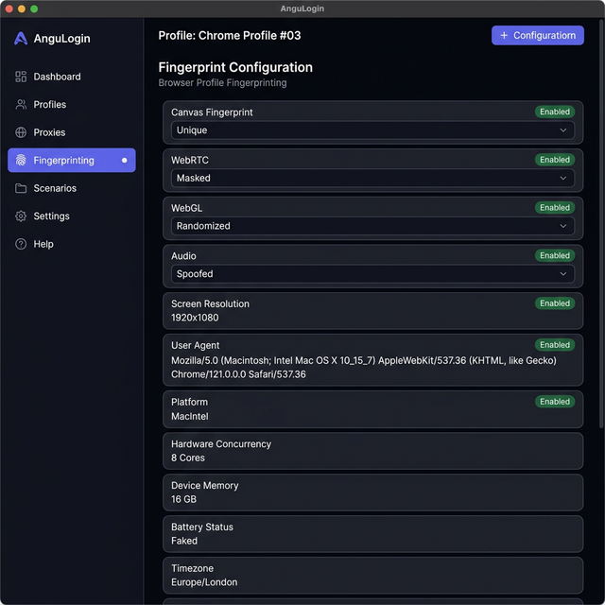
Task: Open the Settings page
Action: point(72,216)
